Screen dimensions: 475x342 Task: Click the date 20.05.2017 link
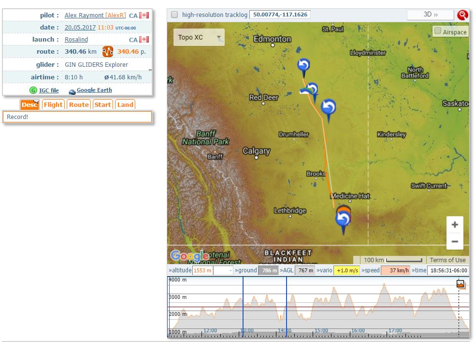pyautogui.click(x=80, y=27)
